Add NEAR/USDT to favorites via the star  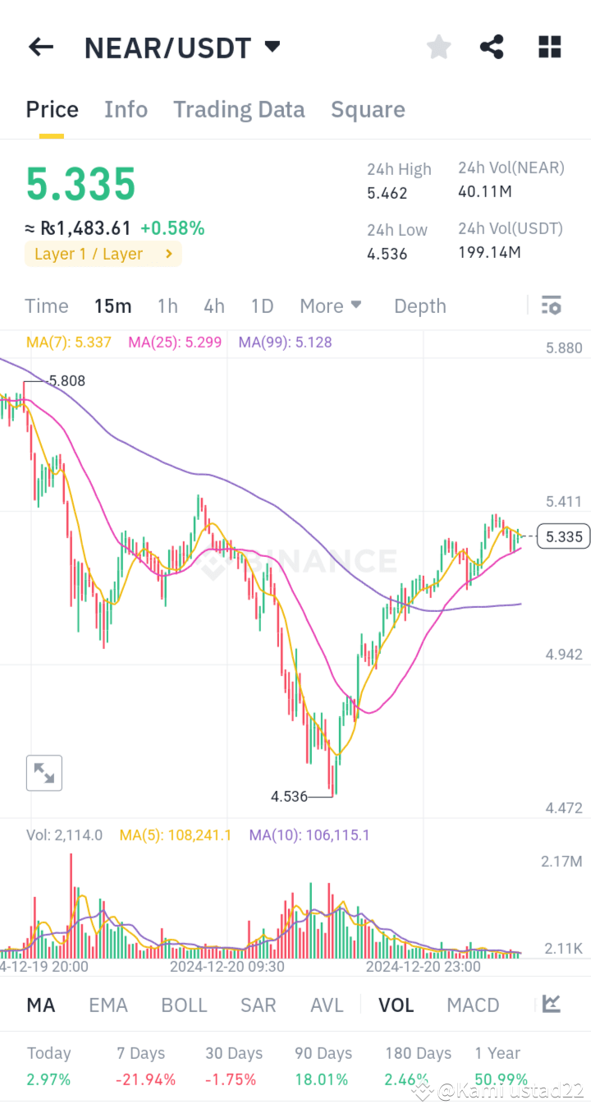click(438, 47)
